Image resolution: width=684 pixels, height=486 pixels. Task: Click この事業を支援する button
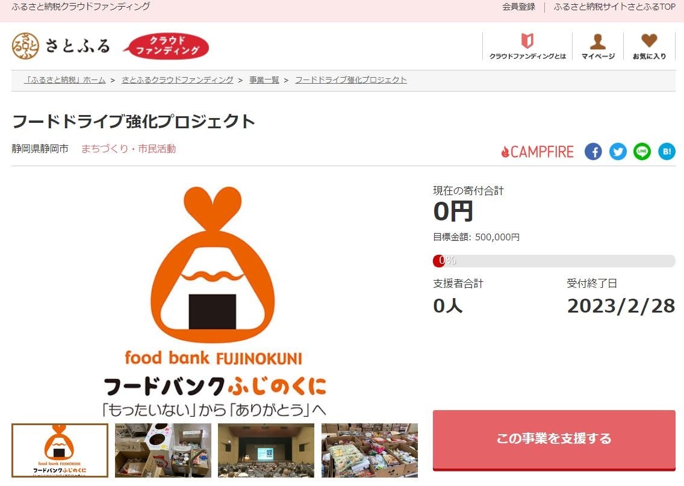coord(554,440)
